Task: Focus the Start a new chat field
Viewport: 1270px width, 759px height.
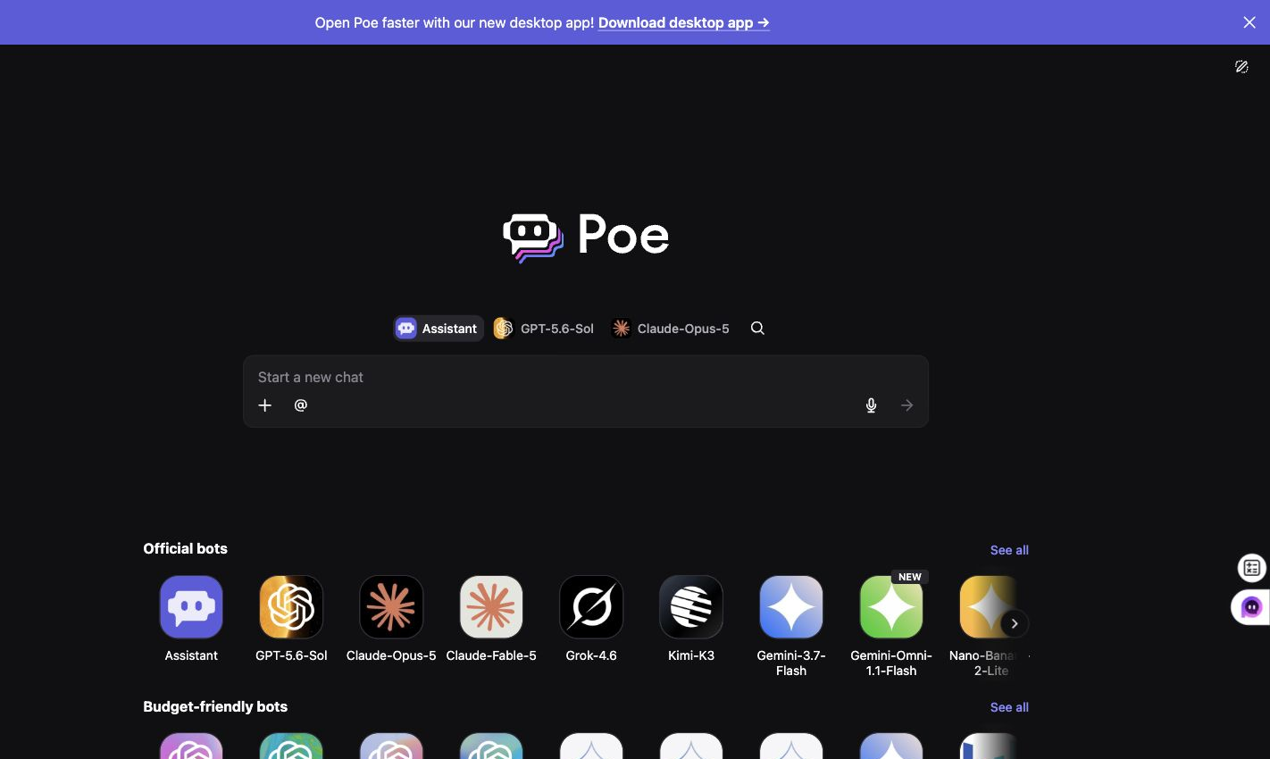Action: pos(586,377)
